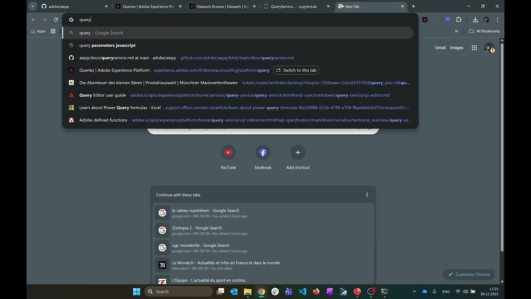Open Münchner Marionettentheater suggestion
The width and height of the screenshot is (531, 299).
tap(238, 83)
